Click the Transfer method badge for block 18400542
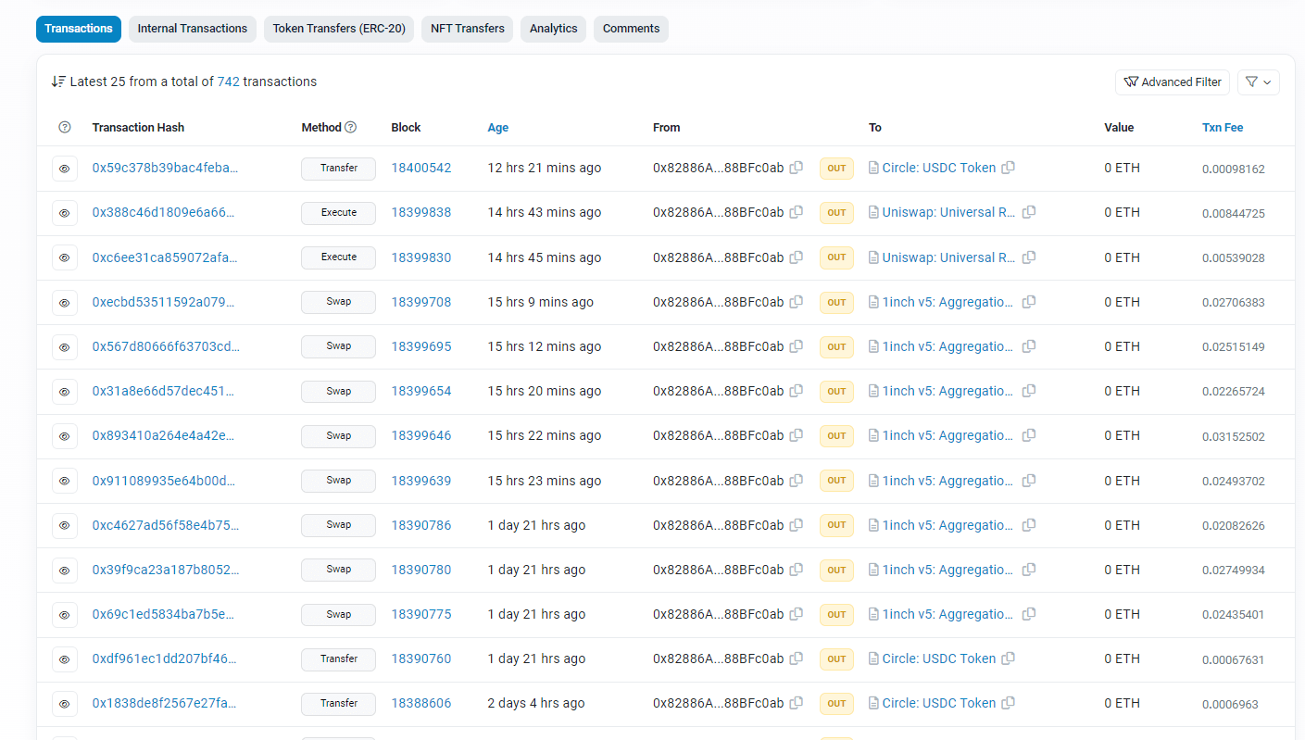The image size is (1305, 740). (x=339, y=168)
